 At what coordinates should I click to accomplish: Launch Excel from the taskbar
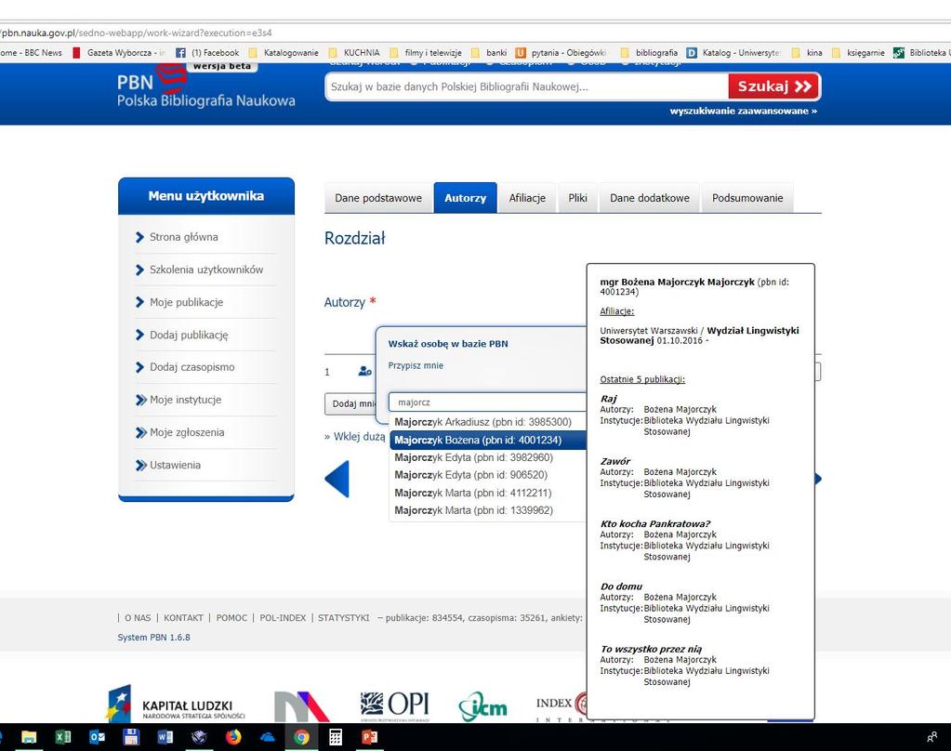[x=63, y=737]
